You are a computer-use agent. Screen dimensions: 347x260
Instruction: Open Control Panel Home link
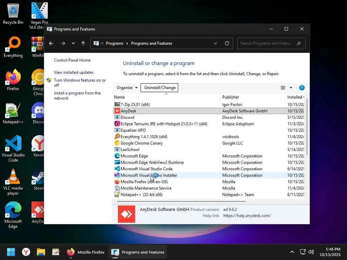coord(72,60)
